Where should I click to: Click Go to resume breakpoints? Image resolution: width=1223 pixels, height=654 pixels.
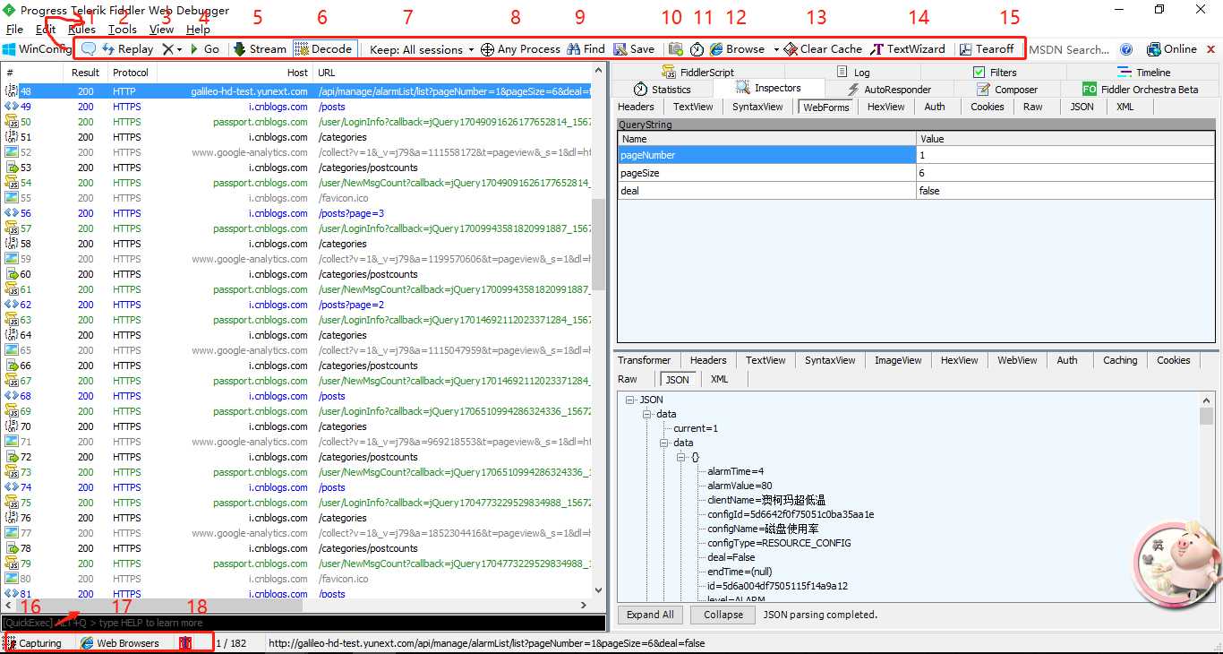[x=204, y=49]
